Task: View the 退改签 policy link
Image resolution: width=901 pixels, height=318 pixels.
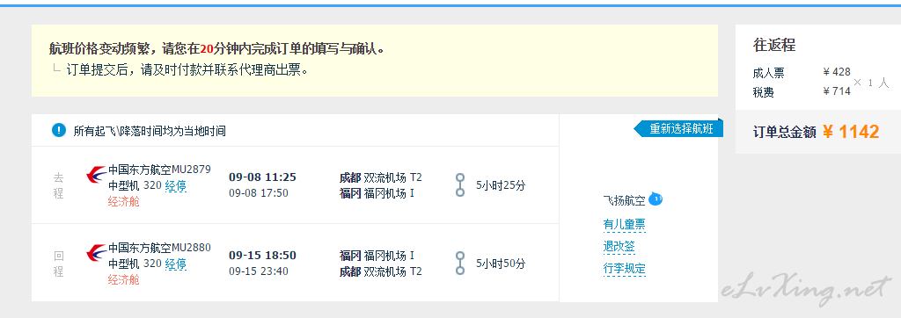Action: point(619,247)
